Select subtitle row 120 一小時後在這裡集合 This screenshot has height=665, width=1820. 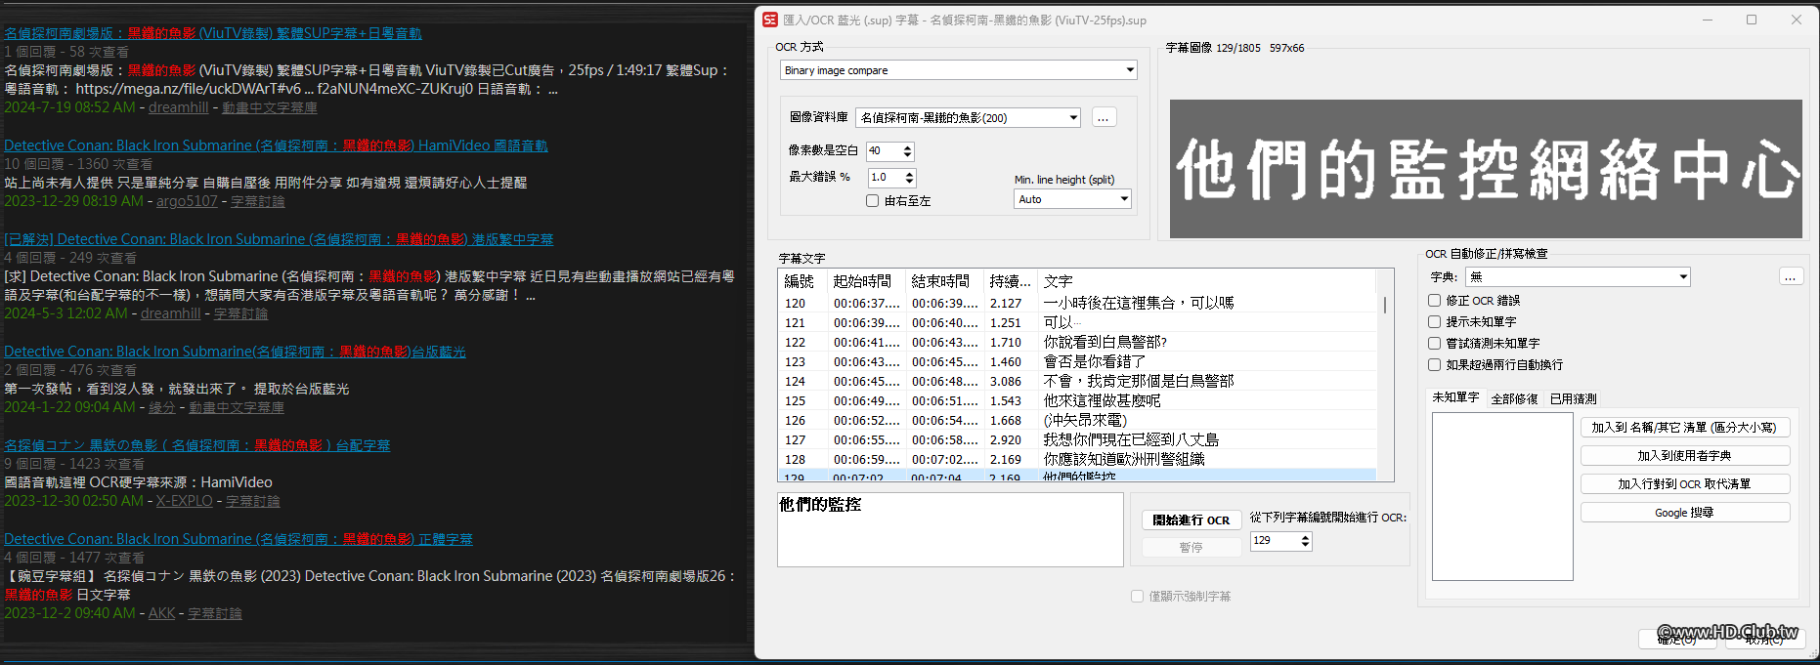pyautogui.click(x=1077, y=304)
